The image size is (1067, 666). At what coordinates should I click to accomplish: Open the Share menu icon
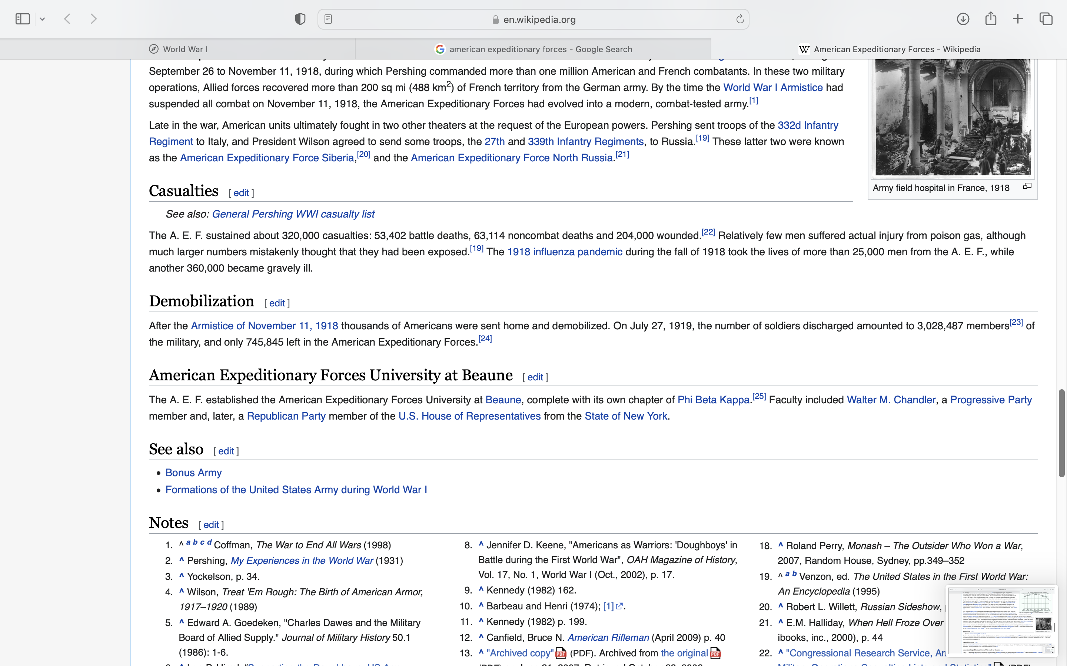point(991,19)
